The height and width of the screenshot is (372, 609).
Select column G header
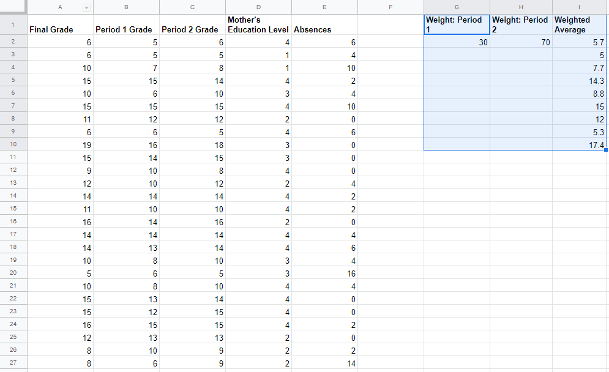457,7
